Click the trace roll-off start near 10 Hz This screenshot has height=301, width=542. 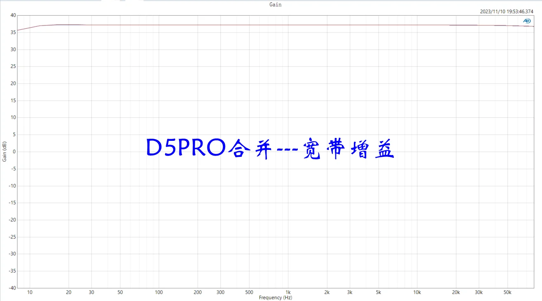29,28
